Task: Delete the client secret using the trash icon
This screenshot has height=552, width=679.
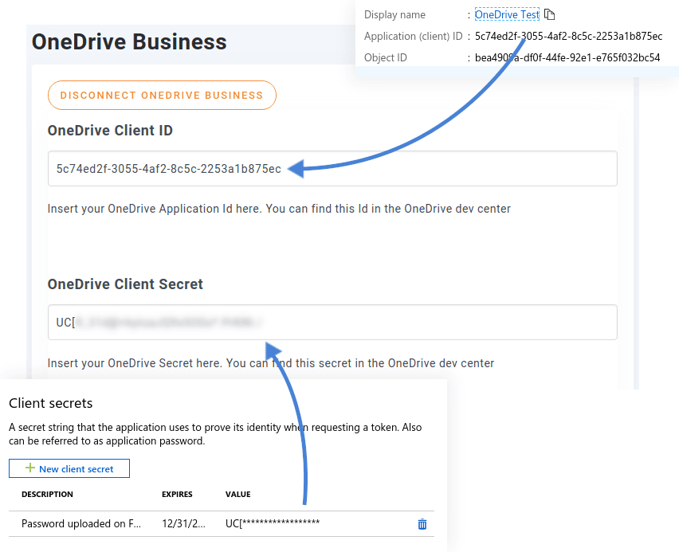Action: click(422, 524)
